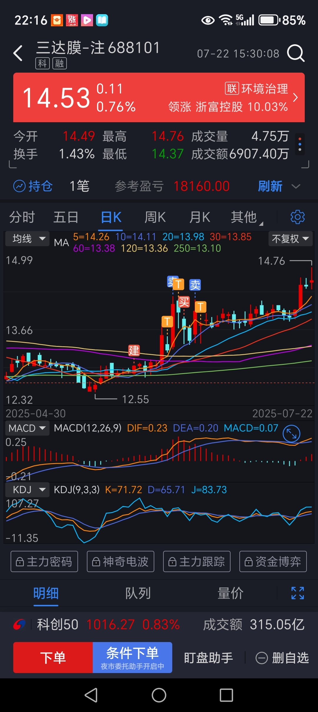Open locked 资金博弈 feature
318x712 pixels.
273,561
